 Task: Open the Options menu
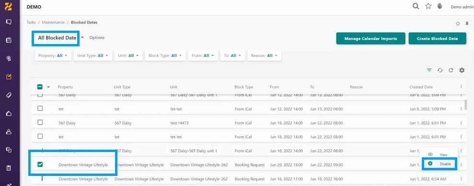[x=97, y=38]
